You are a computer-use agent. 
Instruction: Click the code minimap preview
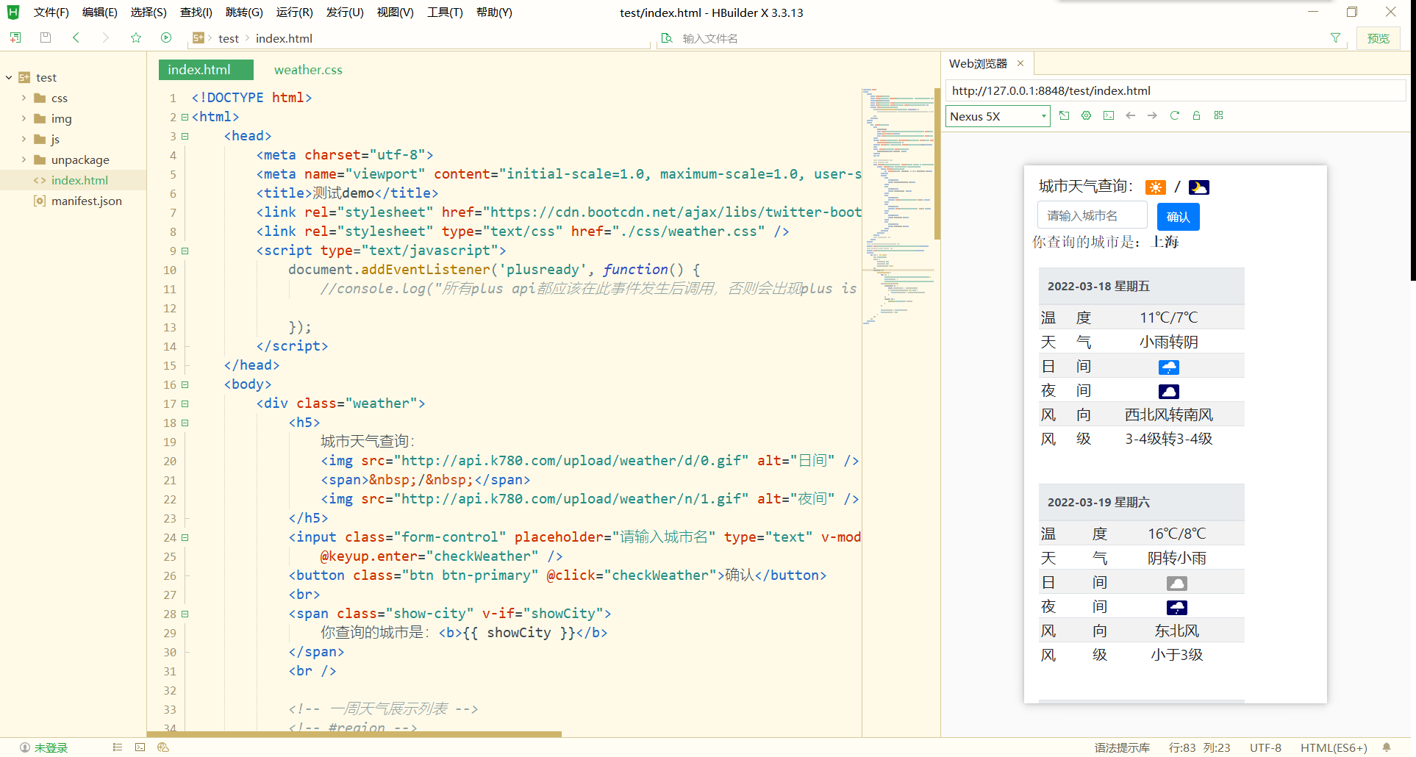(898, 206)
